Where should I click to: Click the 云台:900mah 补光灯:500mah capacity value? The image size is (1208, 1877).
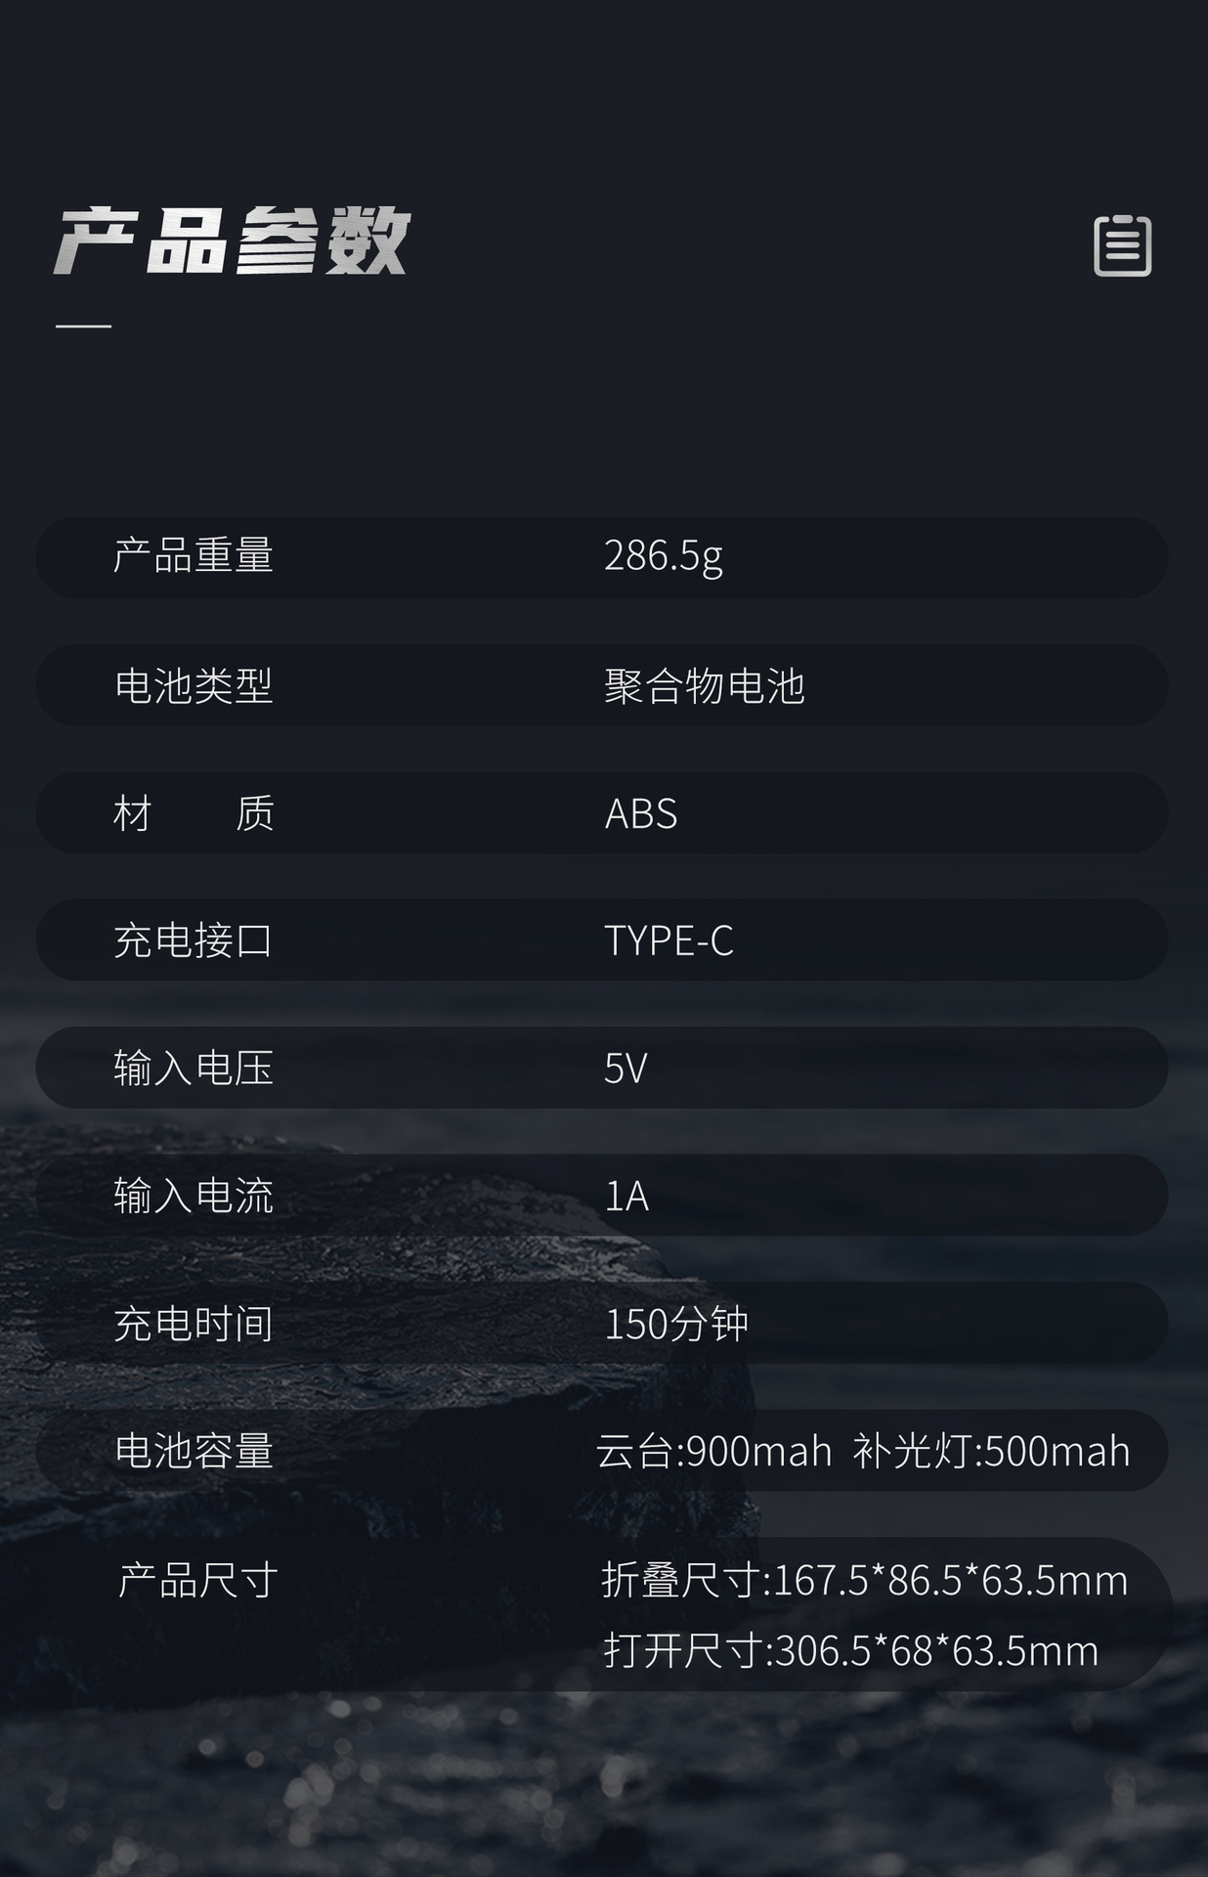[863, 1451]
